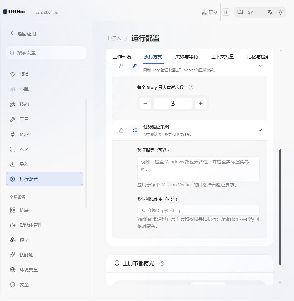Click the retry count value field showing 3
Screen dimensions: 294x301
click(173, 103)
